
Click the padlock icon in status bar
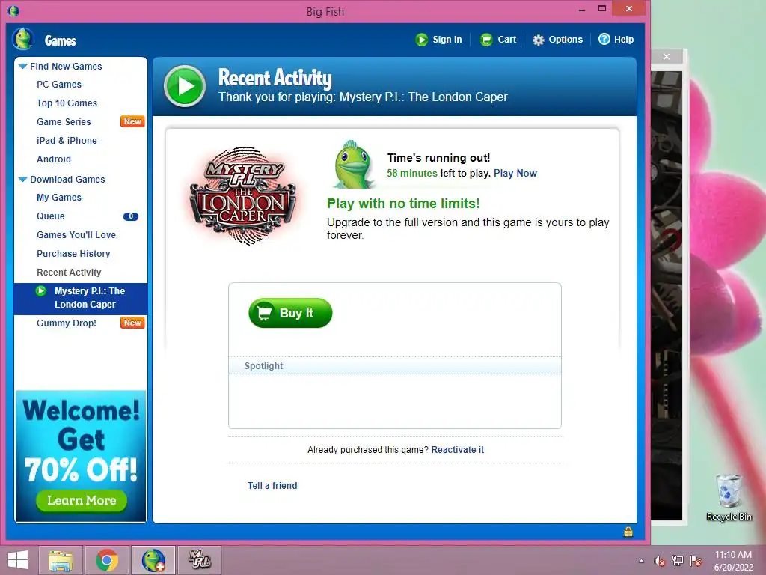[x=628, y=532]
